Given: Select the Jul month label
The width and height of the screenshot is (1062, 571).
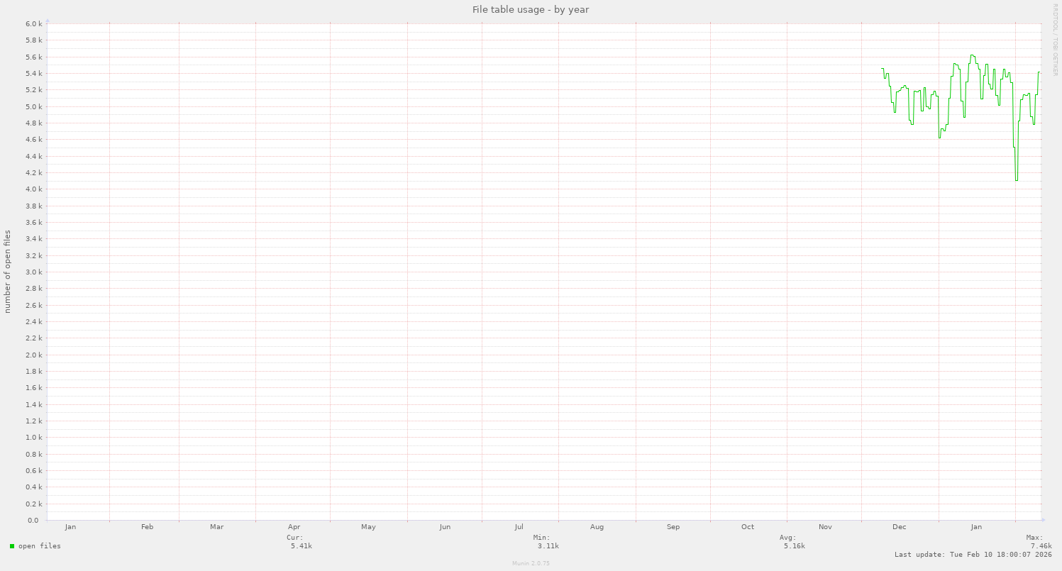Looking at the screenshot, I should click(x=519, y=526).
